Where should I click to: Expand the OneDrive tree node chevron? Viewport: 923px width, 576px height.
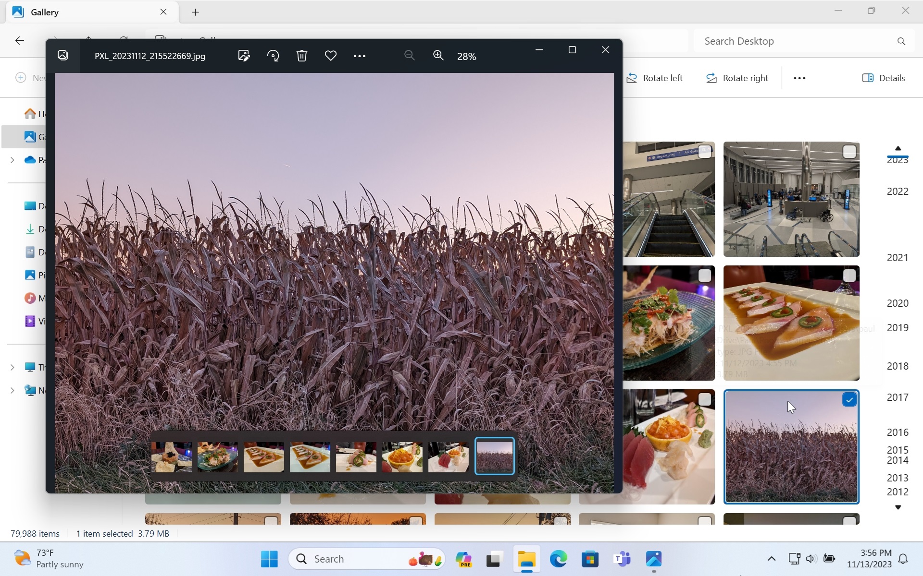click(x=12, y=160)
